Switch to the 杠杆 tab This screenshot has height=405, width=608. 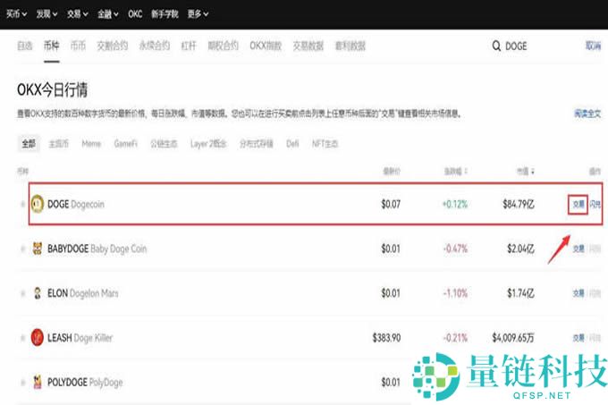click(x=189, y=46)
